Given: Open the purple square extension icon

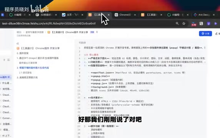Looking at the screenshot, I should point(208,23).
